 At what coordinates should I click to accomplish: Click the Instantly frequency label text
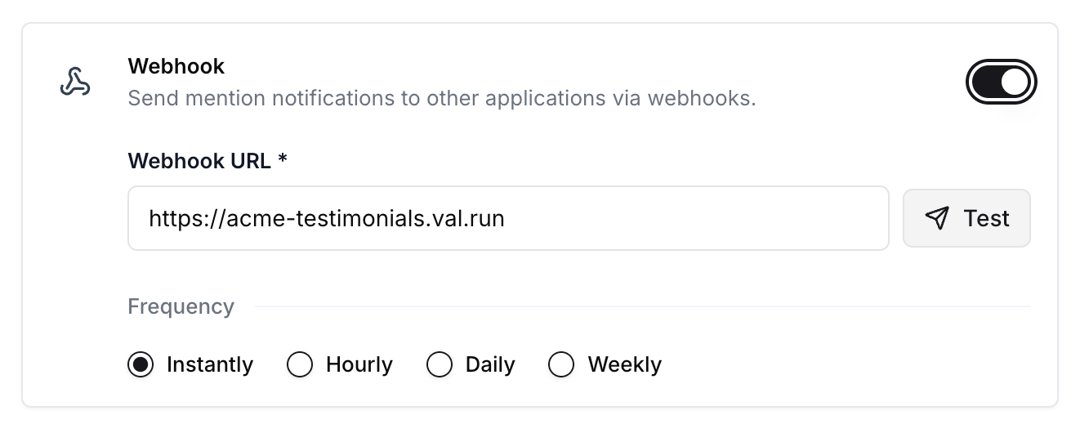[210, 364]
